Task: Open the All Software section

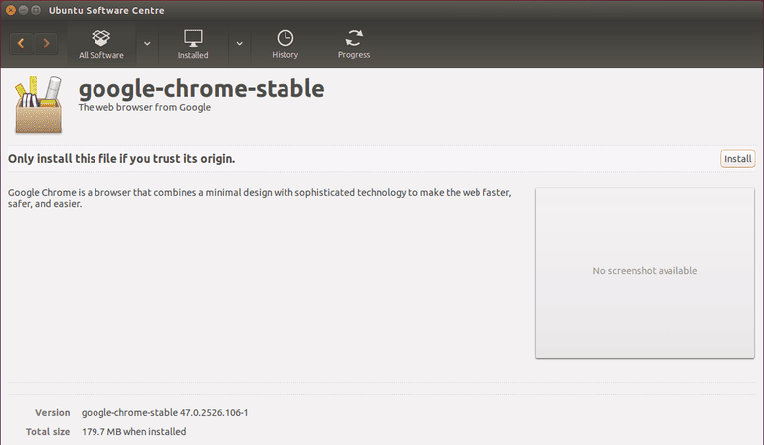Action: (x=101, y=44)
